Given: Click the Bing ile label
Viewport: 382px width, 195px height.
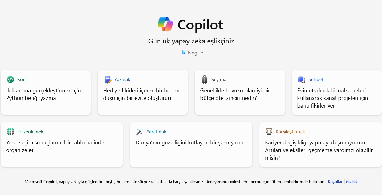Looking at the screenshot, I should click(x=196, y=53).
